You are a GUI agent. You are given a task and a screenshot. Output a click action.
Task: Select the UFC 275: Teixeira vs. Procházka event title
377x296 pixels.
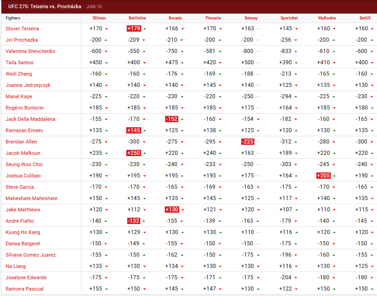pyautogui.click(x=44, y=6)
